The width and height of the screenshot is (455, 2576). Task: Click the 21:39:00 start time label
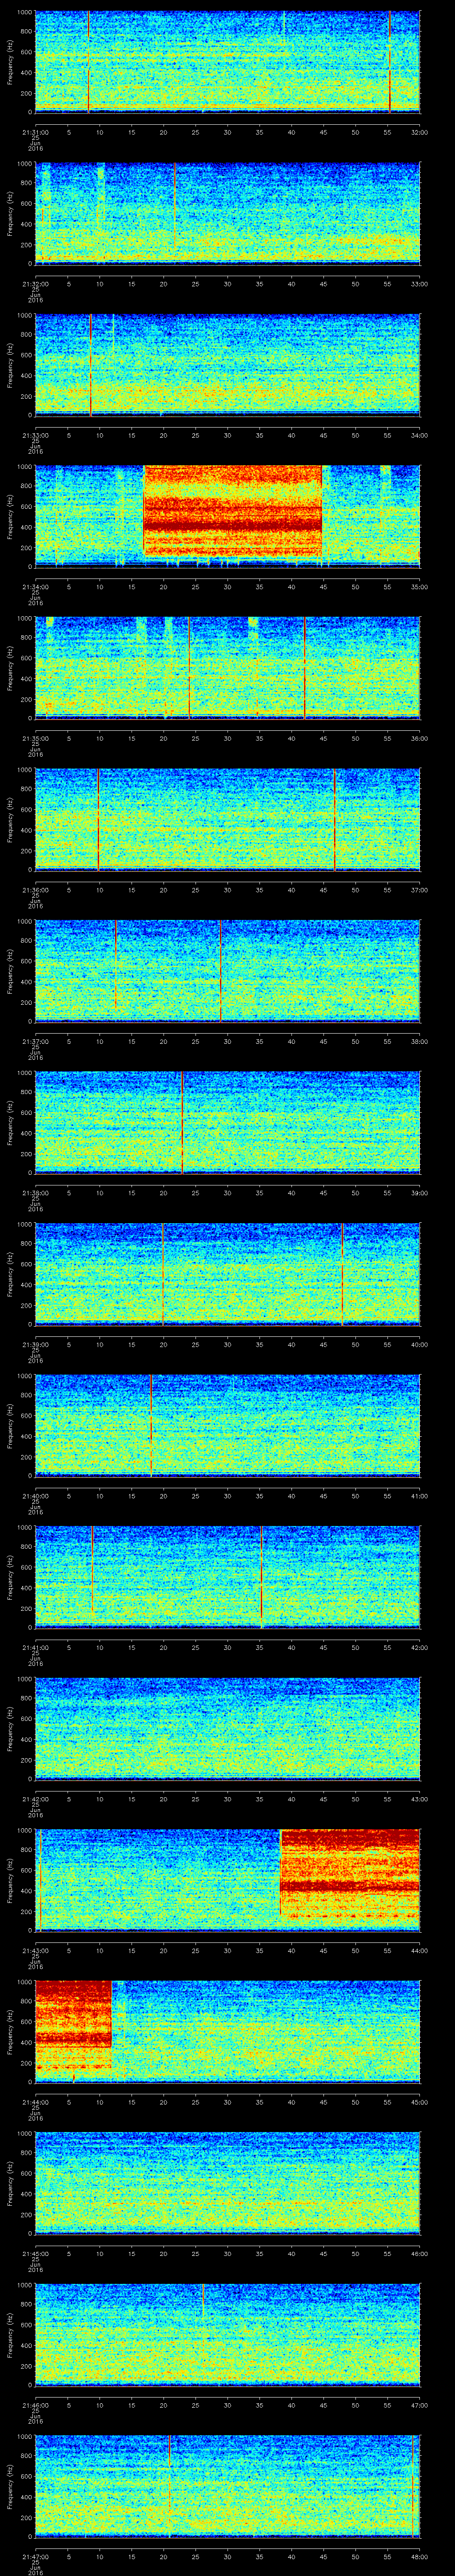[x=35, y=1344]
